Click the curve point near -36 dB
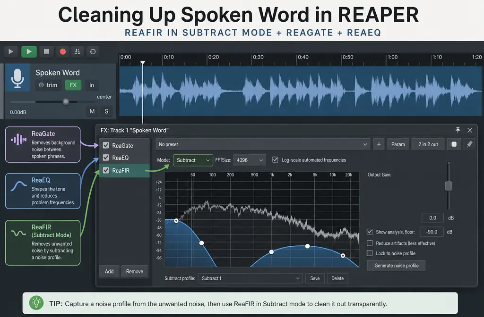The height and width of the screenshot is (317, 484). point(176,221)
